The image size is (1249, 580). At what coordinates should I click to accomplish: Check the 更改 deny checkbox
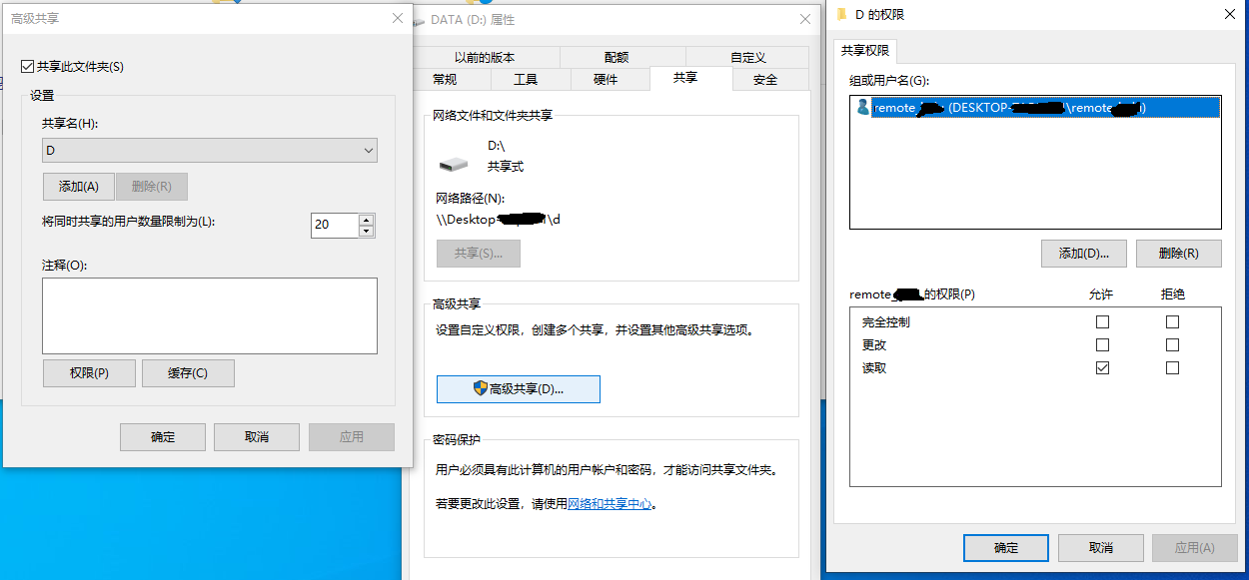(1172, 344)
